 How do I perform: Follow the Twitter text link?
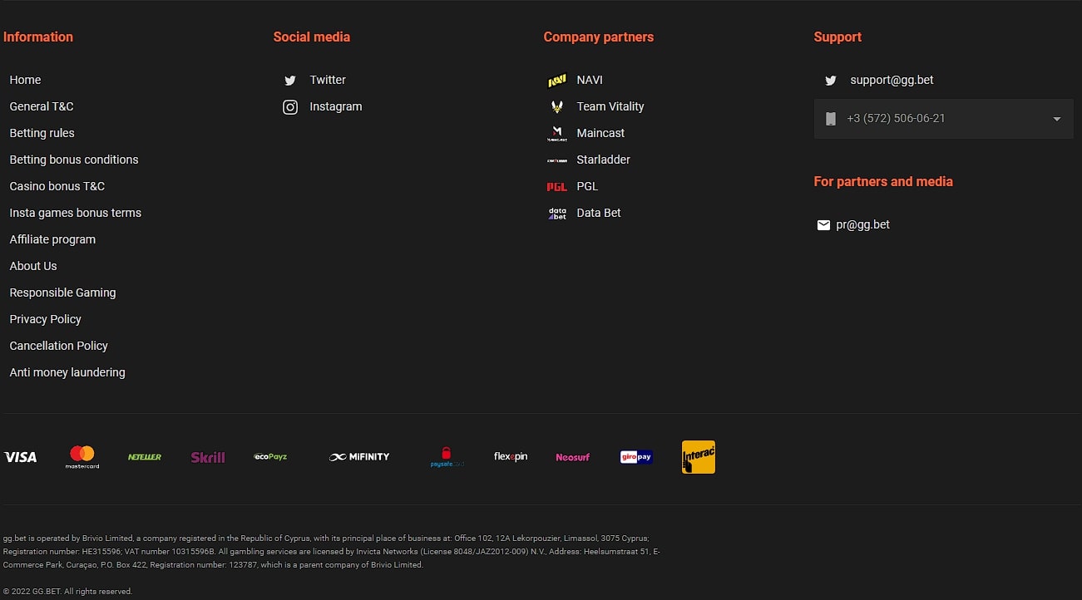click(328, 81)
